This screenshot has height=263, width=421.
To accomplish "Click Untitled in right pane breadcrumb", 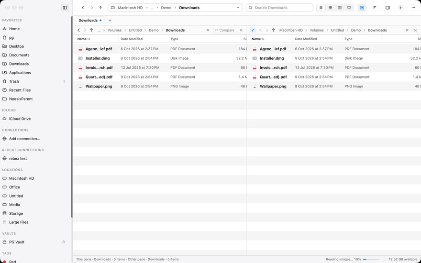I will [x=337, y=30].
